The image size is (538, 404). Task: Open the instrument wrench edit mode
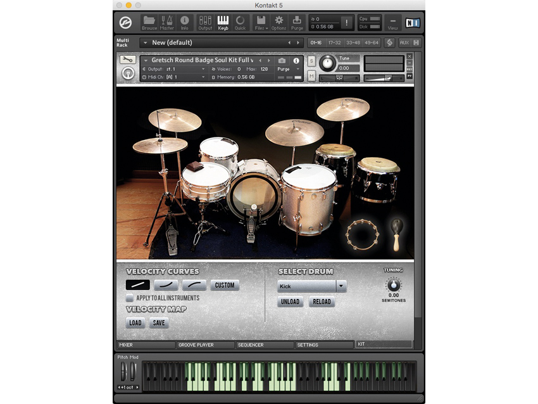(x=128, y=60)
